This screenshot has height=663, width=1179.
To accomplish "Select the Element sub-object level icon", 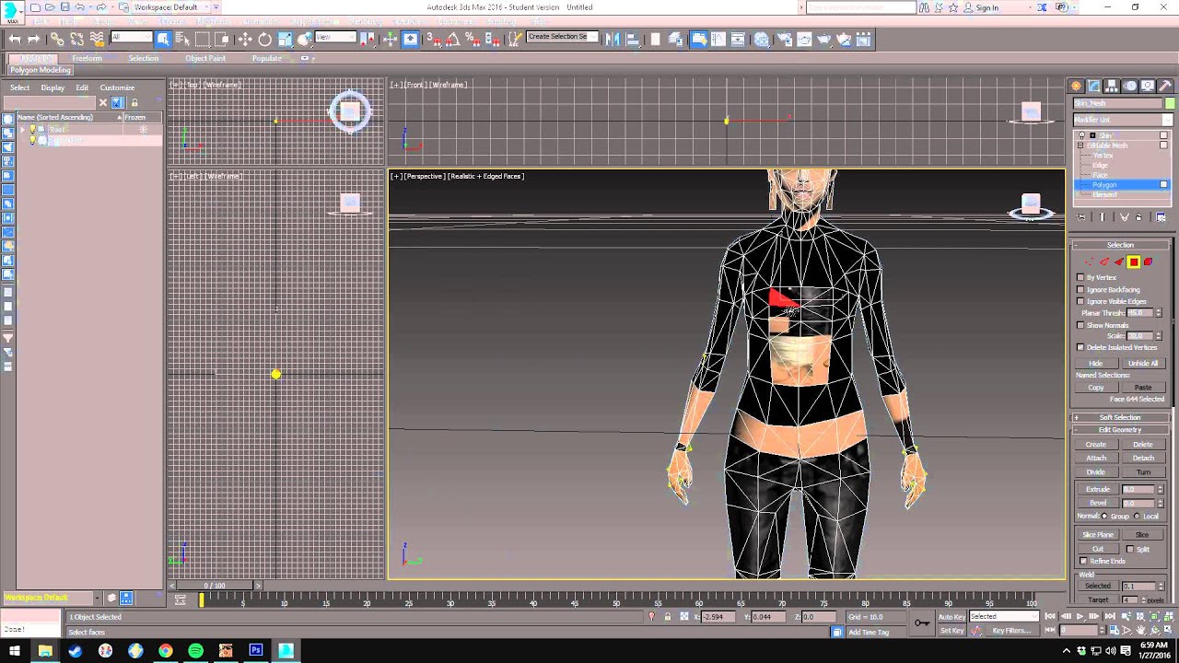I will (x=1149, y=262).
